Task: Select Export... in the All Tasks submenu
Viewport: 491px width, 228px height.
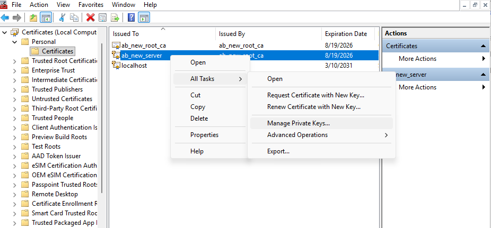Action: tap(322, 151)
